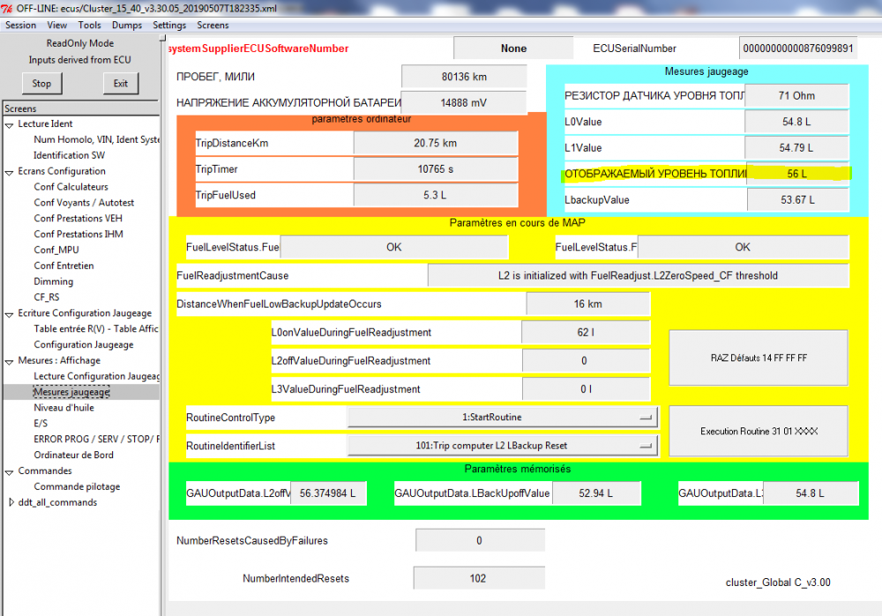Collapse the Ecrans Configuration tree node
This screenshot has width=882, height=616.
pyautogui.click(x=9, y=172)
